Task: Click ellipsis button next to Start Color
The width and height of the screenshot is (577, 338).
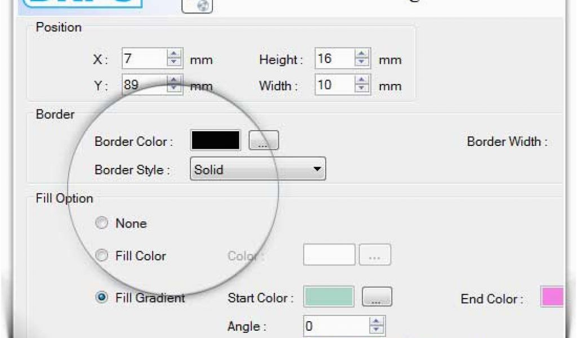Action: pos(376,297)
